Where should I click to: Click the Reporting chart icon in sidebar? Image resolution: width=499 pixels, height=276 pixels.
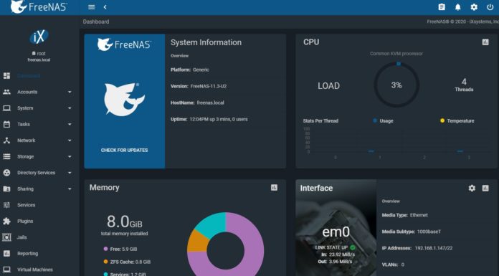6,253
